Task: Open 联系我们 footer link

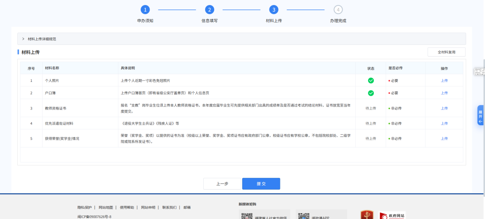Action: (169, 207)
